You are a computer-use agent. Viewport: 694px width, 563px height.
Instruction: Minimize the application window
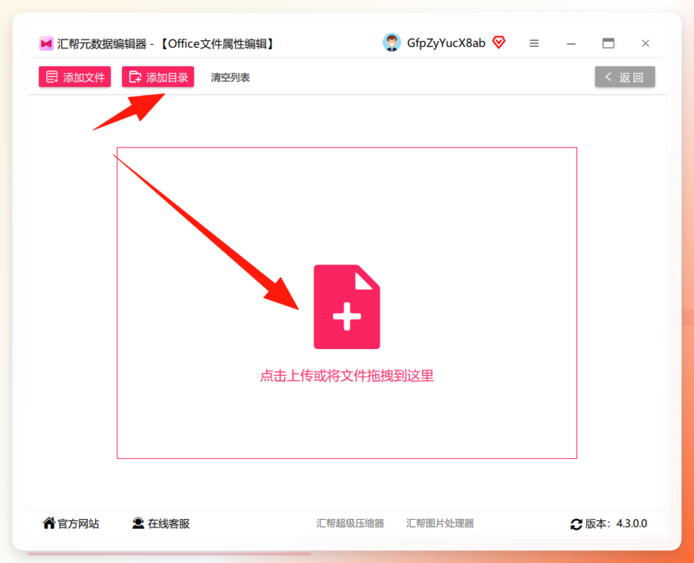571,43
